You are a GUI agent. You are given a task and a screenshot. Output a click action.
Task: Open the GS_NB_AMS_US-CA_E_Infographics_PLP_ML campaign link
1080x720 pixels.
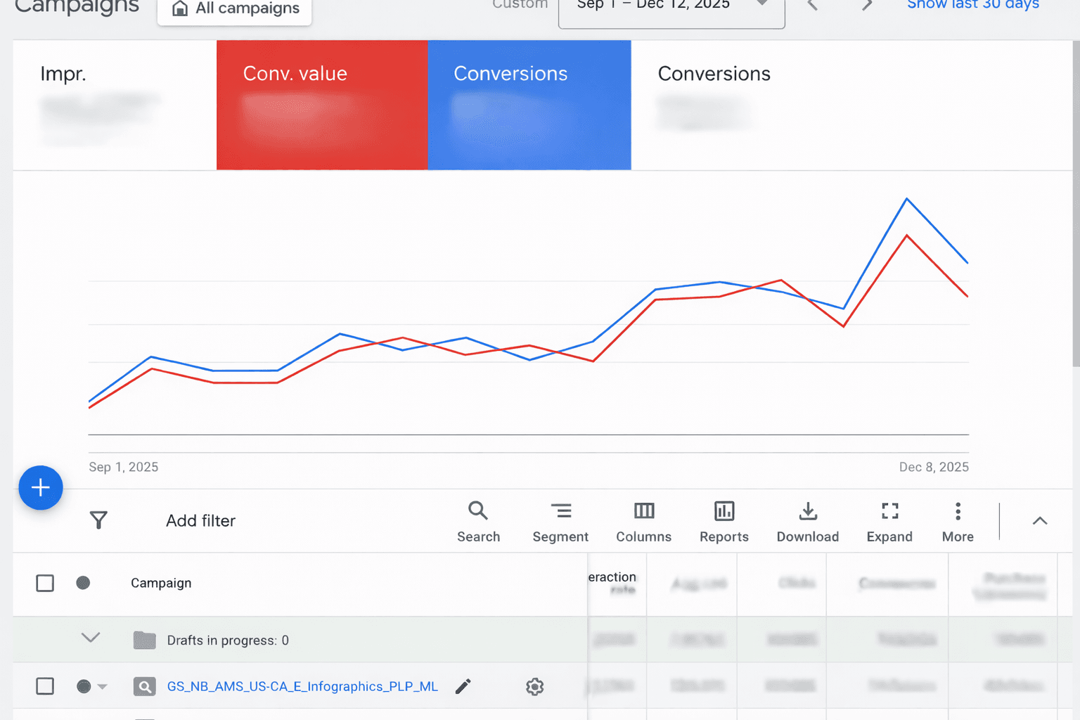click(x=302, y=686)
